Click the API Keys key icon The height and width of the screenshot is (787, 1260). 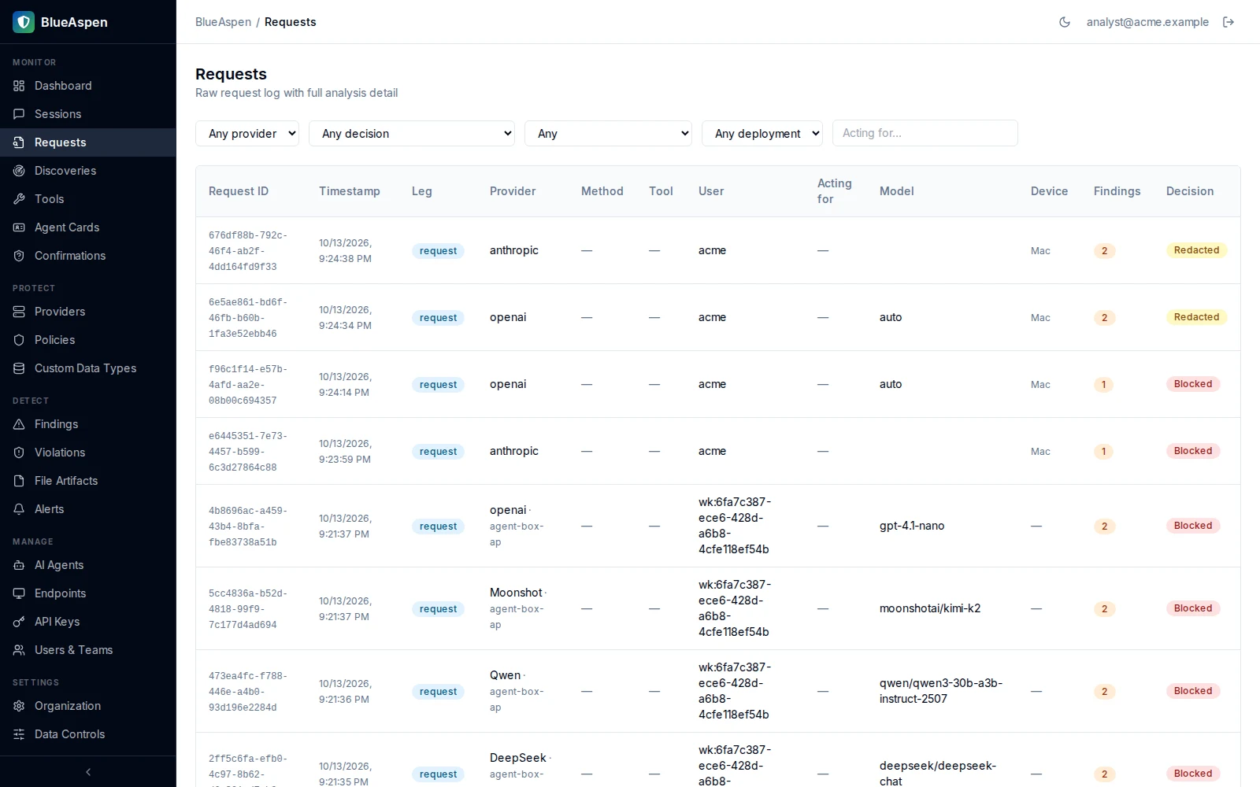[19, 622]
